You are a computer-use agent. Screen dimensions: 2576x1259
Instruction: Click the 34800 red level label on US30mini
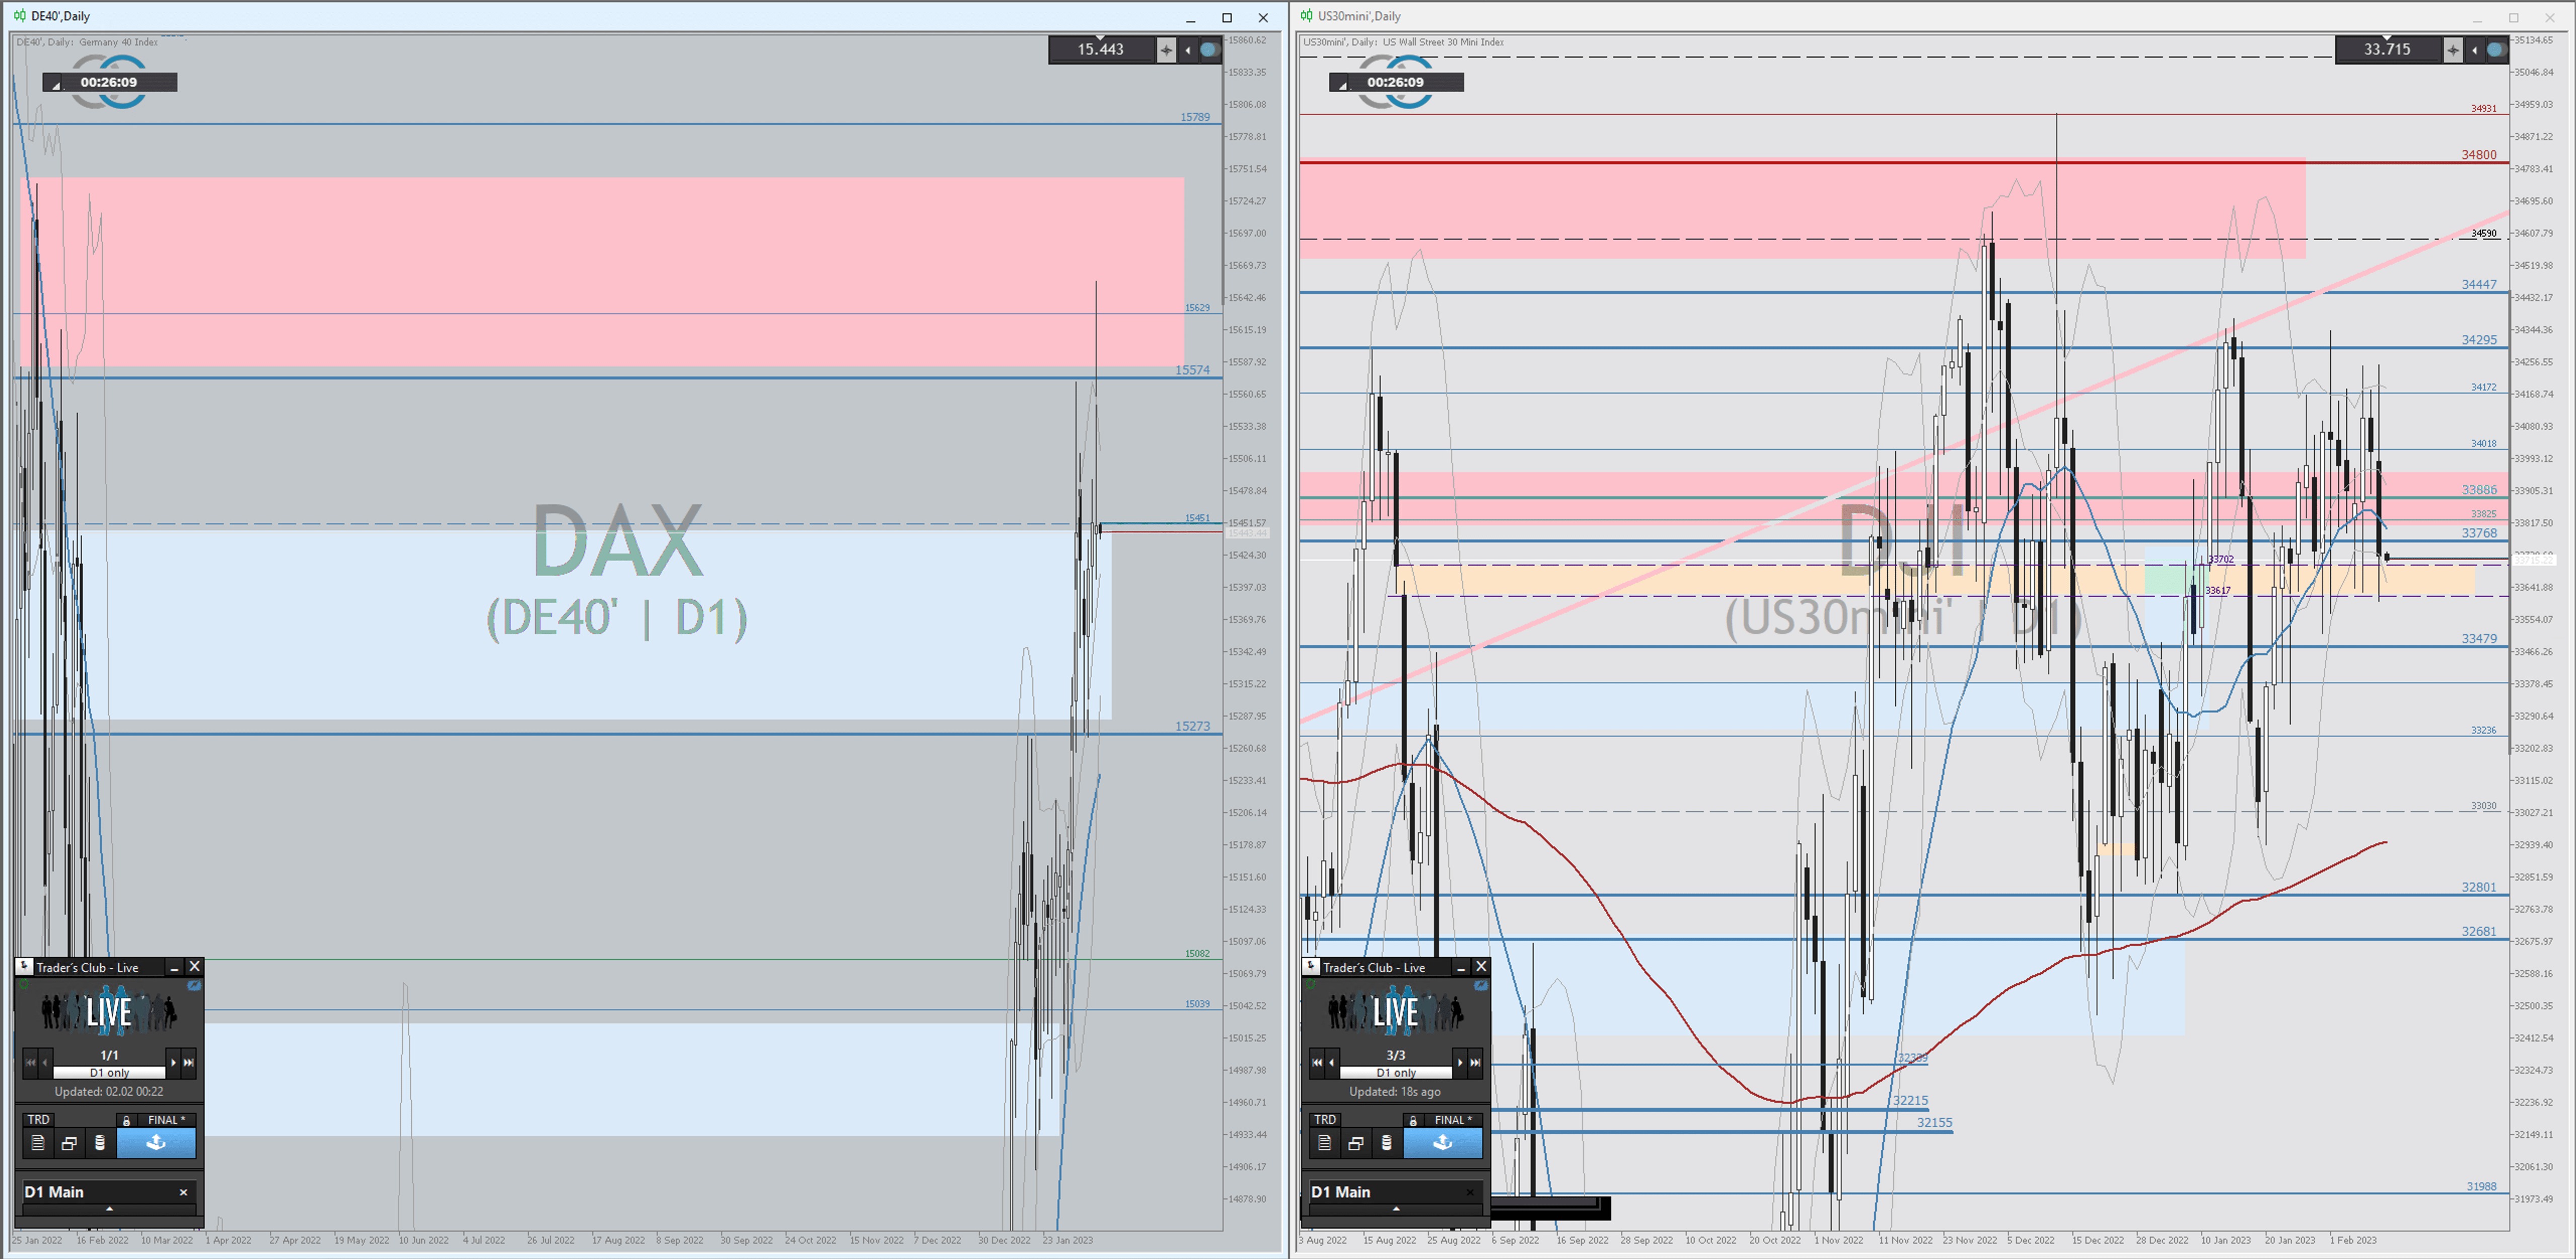(x=2479, y=155)
